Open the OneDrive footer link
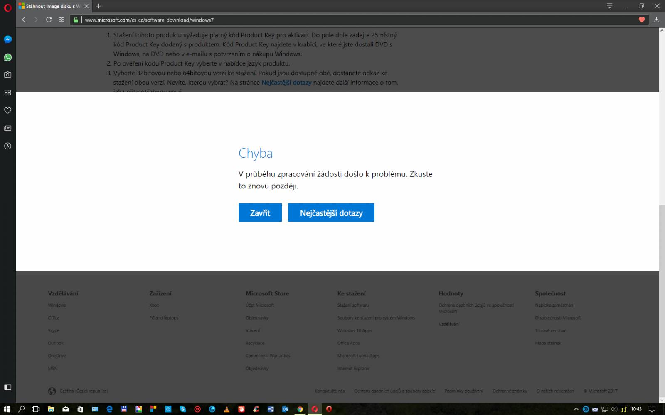Image resolution: width=665 pixels, height=415 pixels. (x=57, y=356)
